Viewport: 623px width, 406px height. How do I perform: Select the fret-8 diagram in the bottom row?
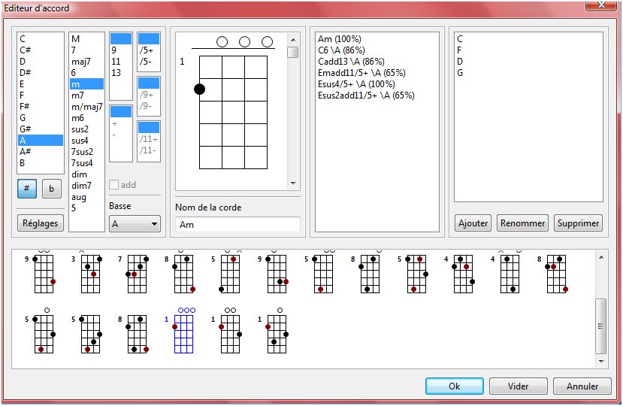138,334
